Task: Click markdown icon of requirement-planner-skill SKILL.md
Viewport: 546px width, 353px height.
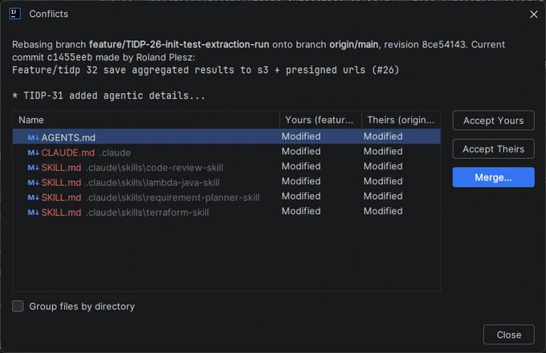Action: pyautogui.click(x=33, y=197)
